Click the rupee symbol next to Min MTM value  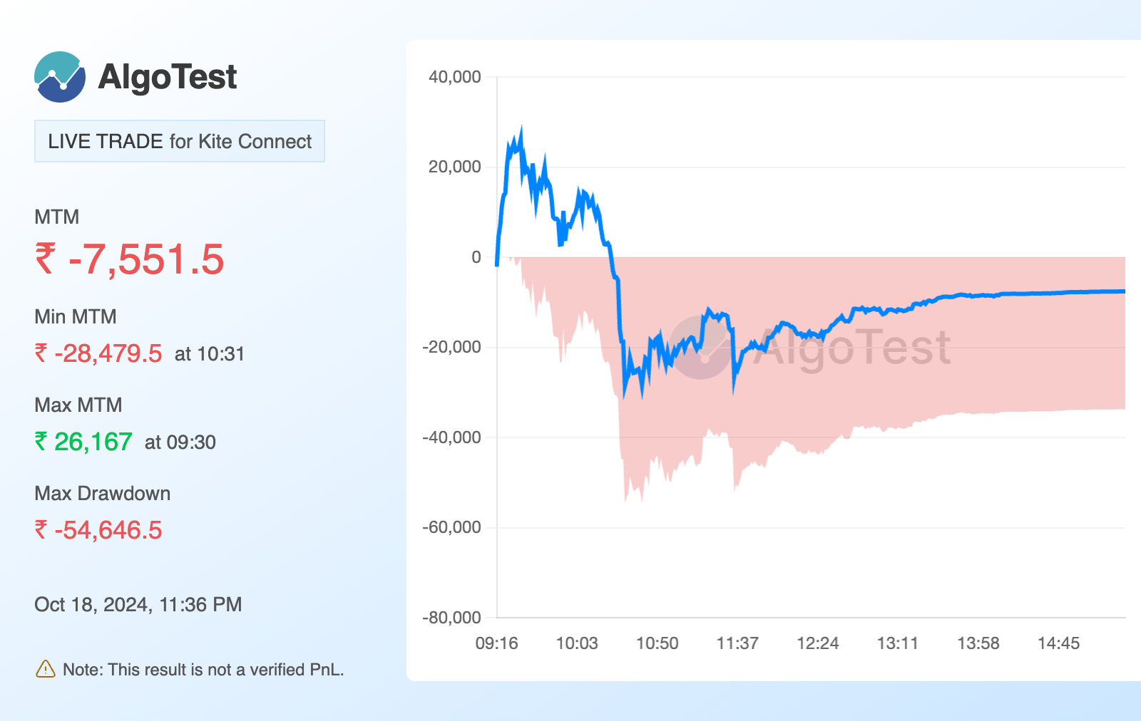[x=41, y=353]
